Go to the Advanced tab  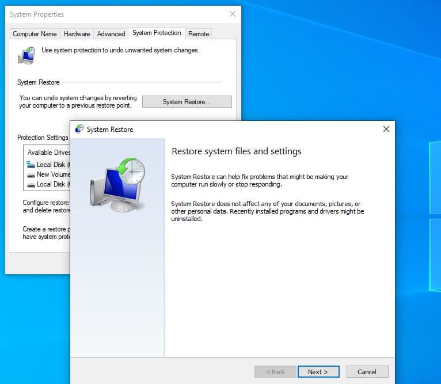coord(111,34)
